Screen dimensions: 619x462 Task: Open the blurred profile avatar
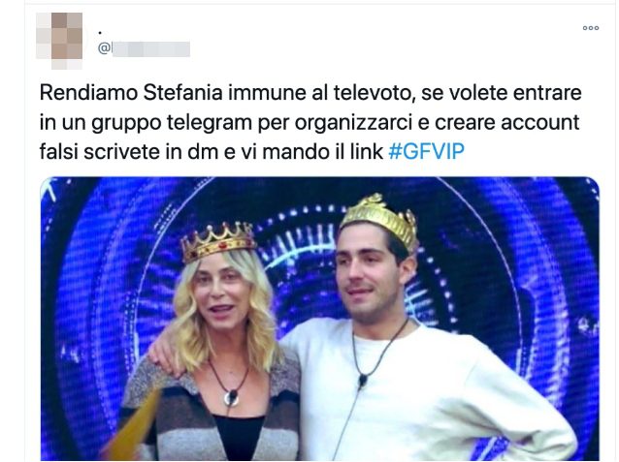(x=59, y=41)
